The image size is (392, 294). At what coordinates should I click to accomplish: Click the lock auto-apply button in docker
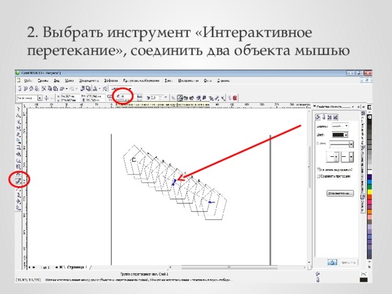pyautogui.click(x=332, y=262)
